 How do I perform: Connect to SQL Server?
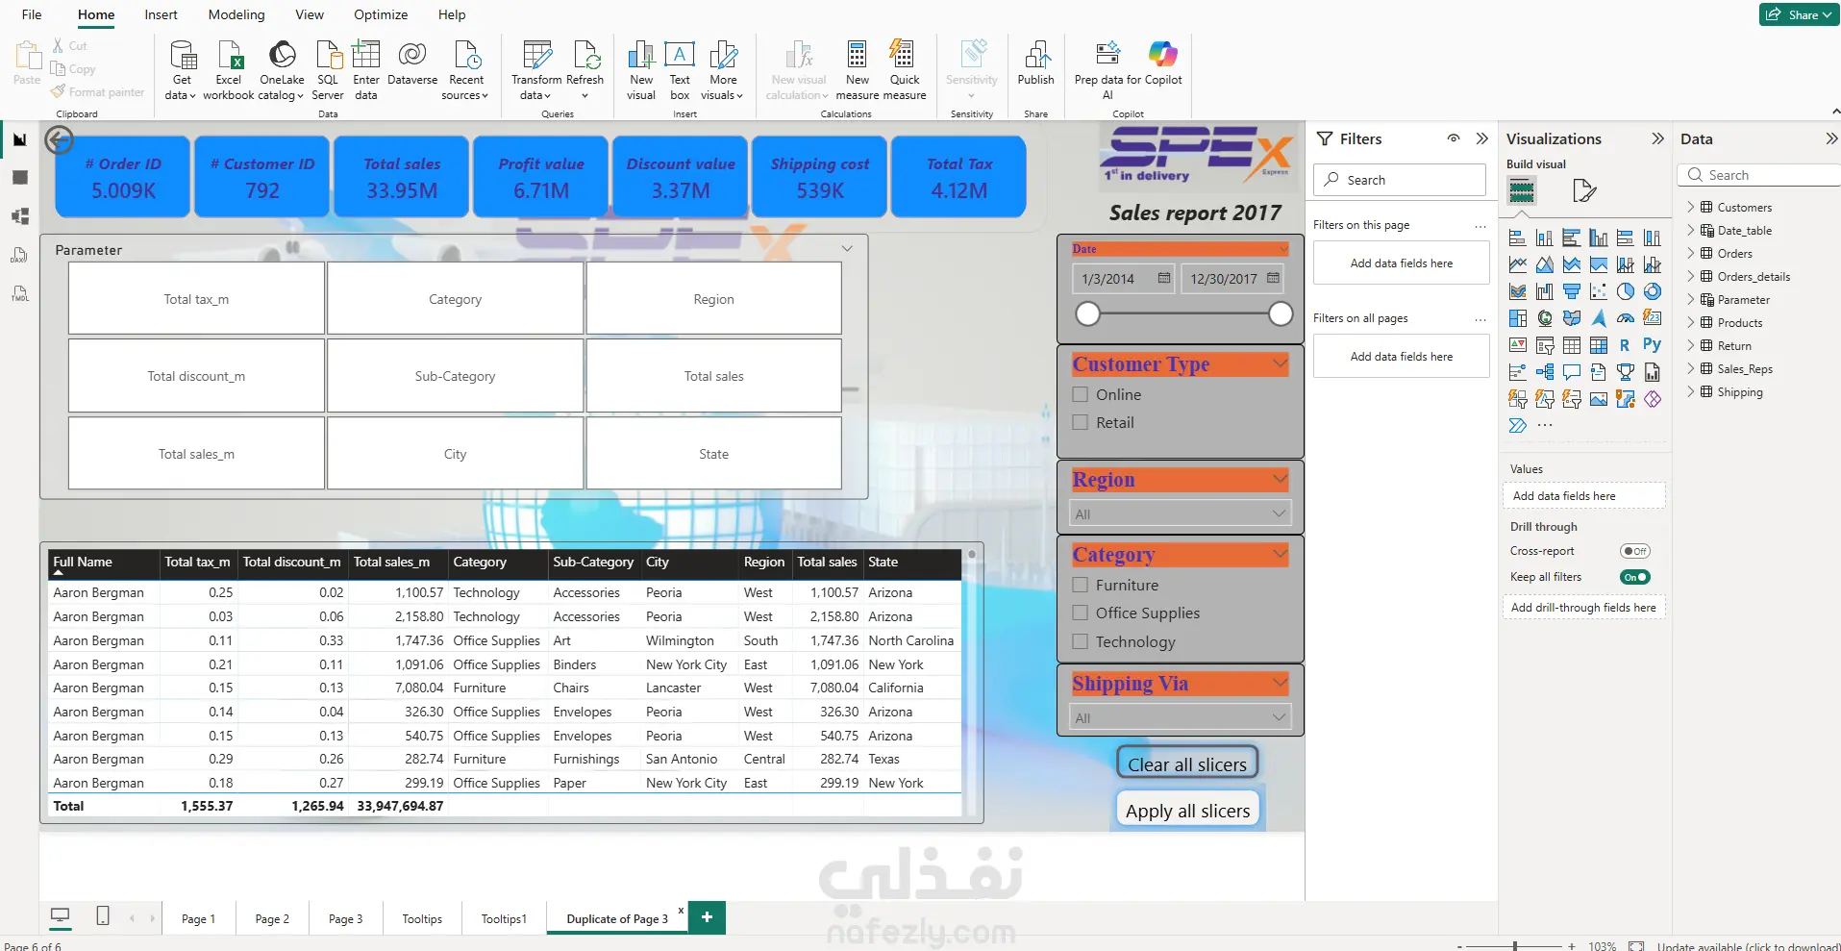pos(328,70)
